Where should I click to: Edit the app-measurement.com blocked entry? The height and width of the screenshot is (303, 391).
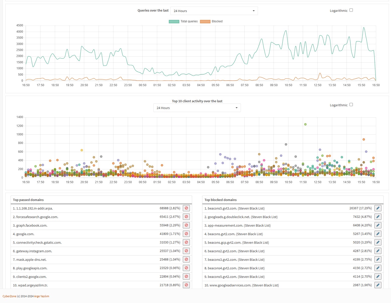point(378,225)
